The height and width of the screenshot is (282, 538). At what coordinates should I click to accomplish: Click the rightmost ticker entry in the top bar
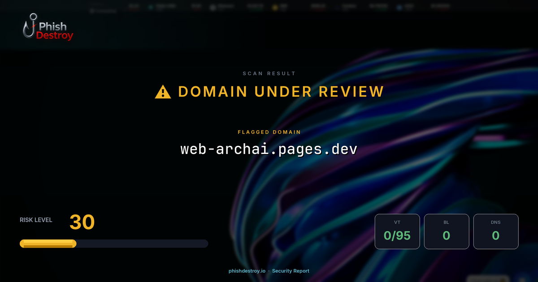[x=439, y=6]
